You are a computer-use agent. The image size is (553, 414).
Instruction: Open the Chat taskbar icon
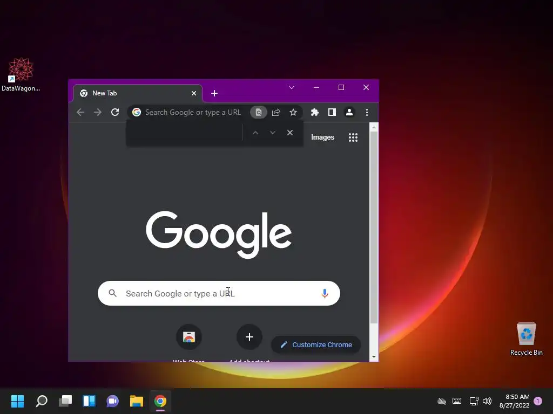(x=112, y=401)
